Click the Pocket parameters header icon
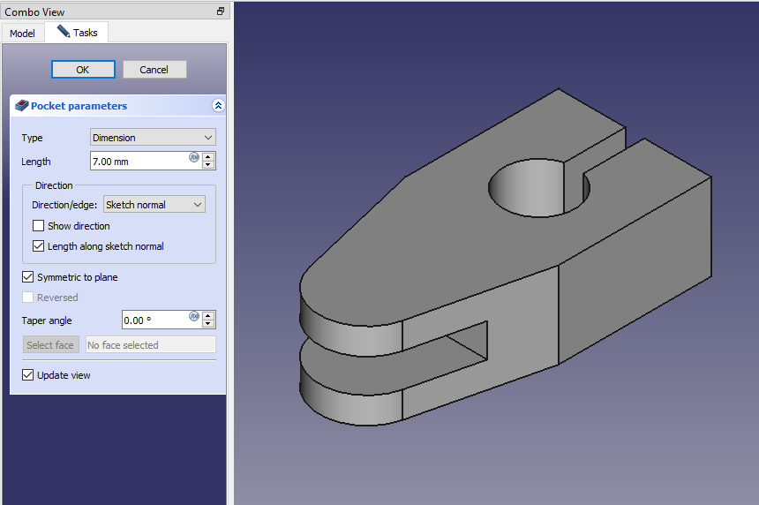This screenshot has height=505, width=759. click(22, 106)
